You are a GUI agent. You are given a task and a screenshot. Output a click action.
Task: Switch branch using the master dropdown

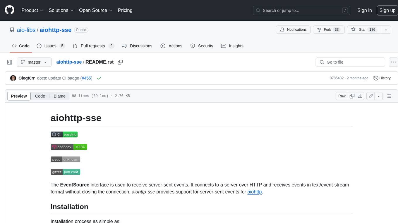tap(34, 62)
